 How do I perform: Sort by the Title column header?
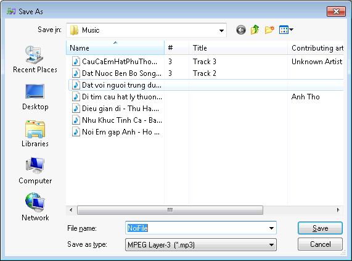(238, 48)
